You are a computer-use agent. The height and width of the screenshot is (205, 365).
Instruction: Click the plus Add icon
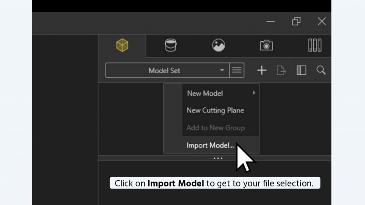click(x=262, y=70)
